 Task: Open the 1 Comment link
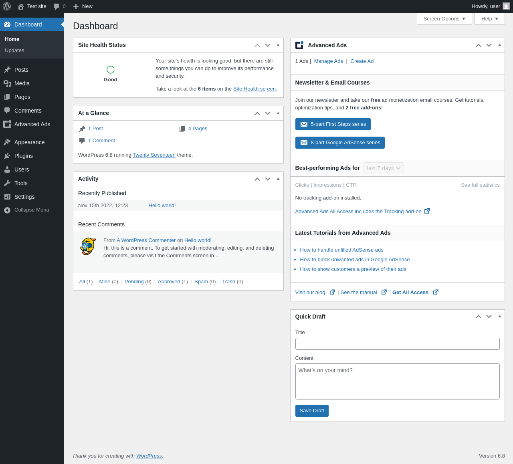click(x=101, y=141)
